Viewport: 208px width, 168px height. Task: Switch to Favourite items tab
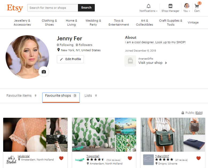(21, 96)
